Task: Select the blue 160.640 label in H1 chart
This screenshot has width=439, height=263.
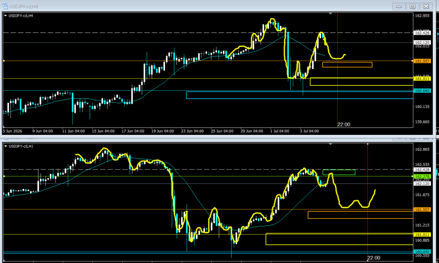Action: pyautogui.click(x=422, y=252)
